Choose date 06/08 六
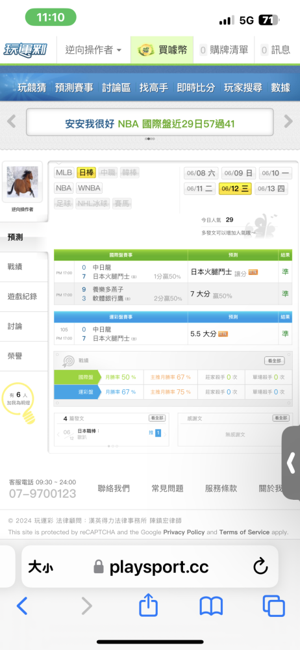The height and width of the screenshot is (650, 300). pyautogui.click(x=201, y=173)
